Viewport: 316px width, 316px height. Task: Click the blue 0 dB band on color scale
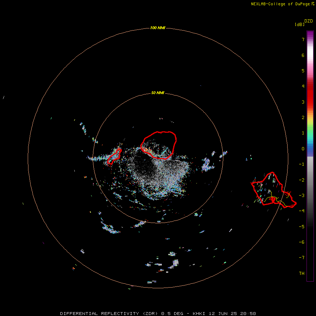[x=310, y=150]
